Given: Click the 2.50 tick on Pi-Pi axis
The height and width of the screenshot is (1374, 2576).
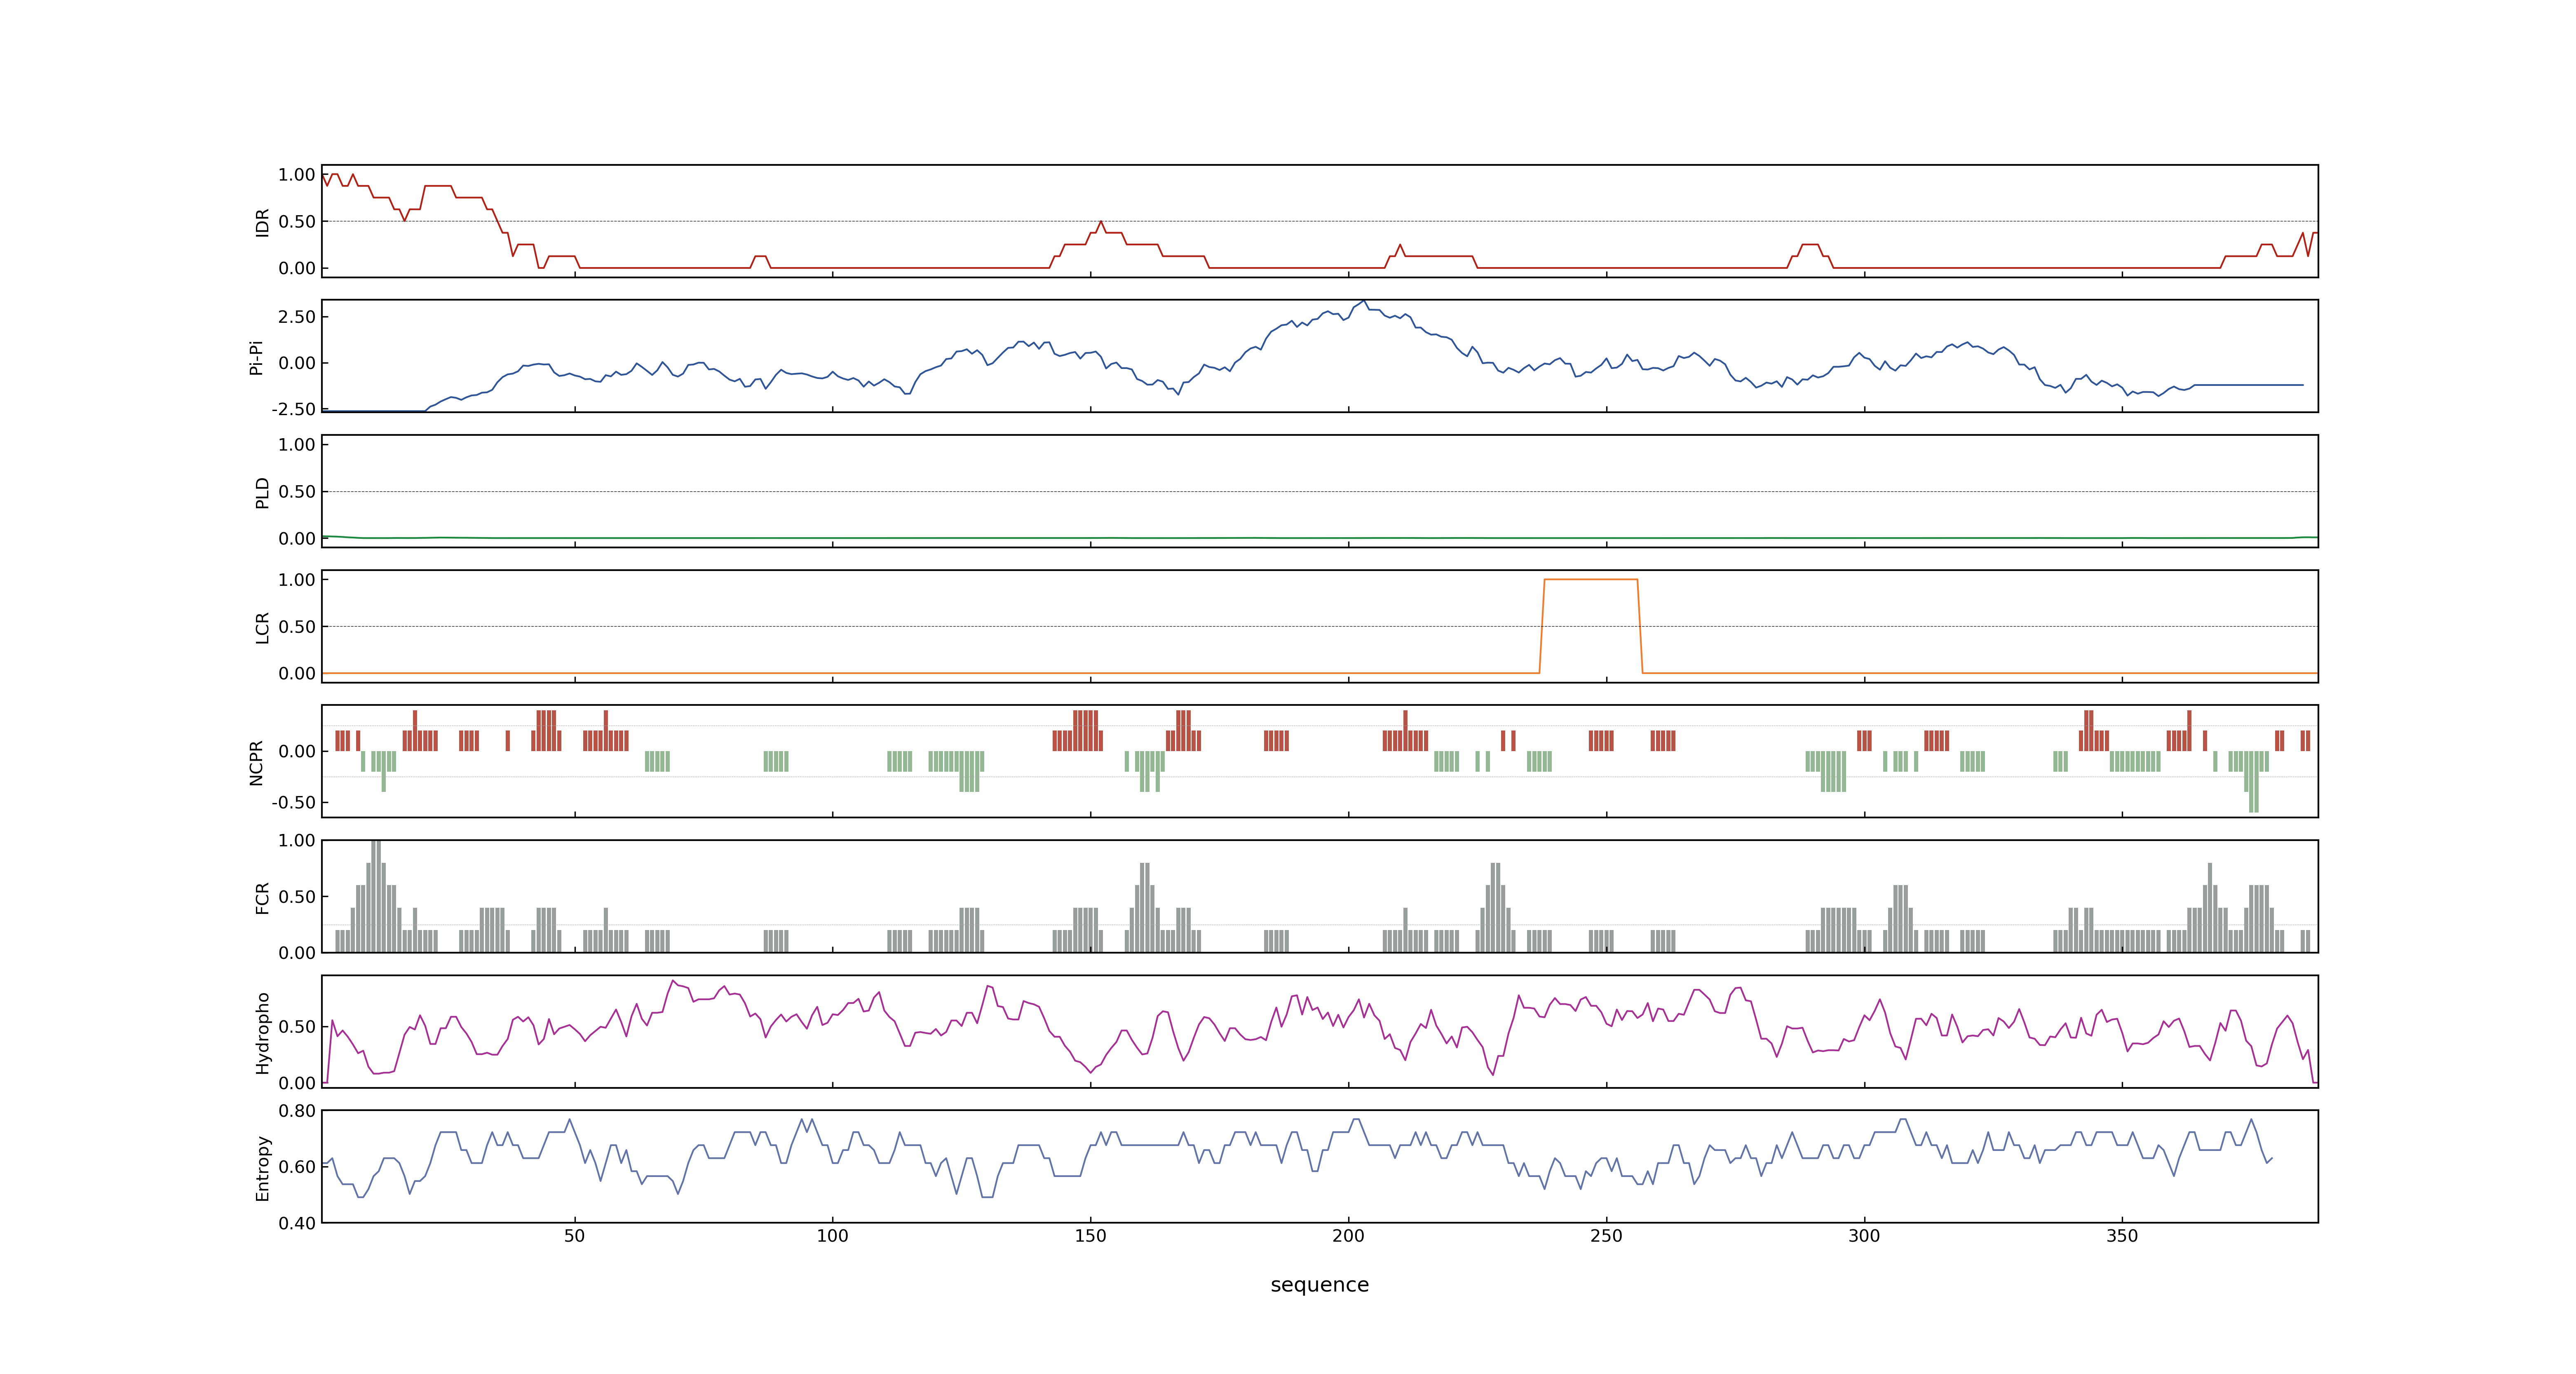Looking at the screenshot, I should coord(297,317).
